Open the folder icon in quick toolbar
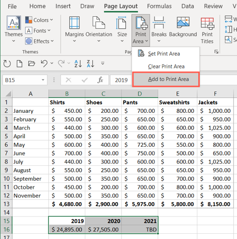The image size is (237, 239). point(32,64)
